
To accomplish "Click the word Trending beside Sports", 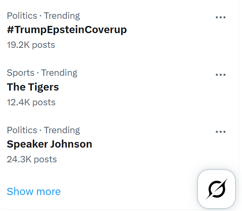I will click(59, 73).
